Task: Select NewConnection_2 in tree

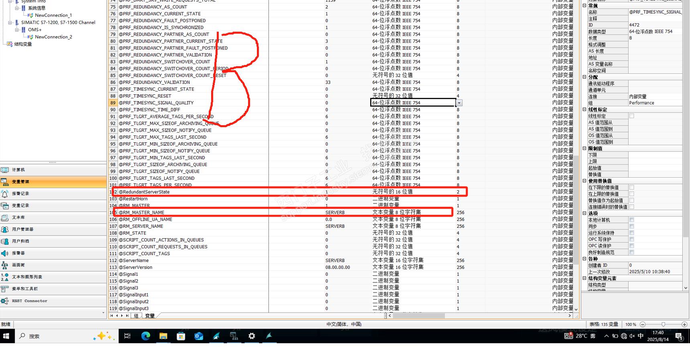Action: click(53, 37)
